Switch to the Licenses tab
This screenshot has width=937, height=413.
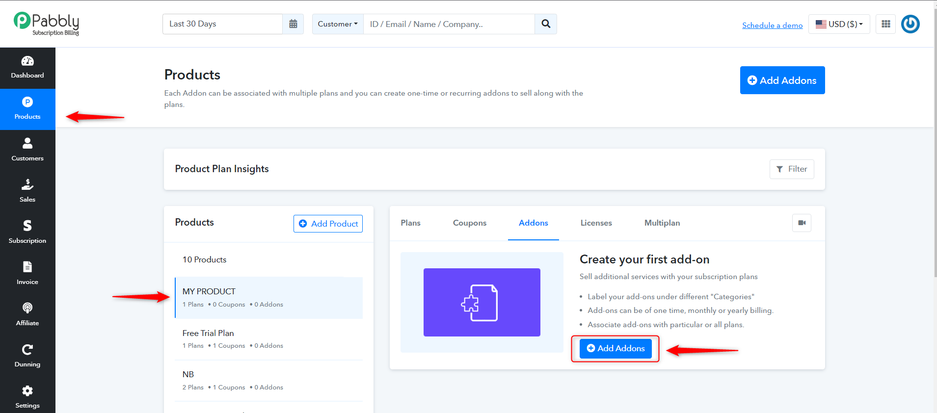click(596, 223)
